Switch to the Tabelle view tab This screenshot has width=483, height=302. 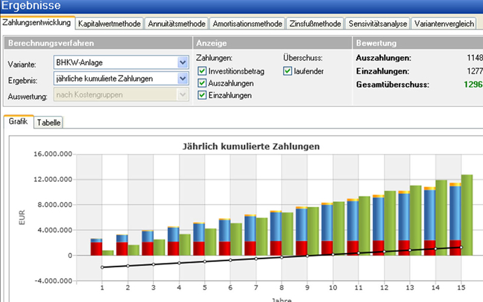[48, 123]
